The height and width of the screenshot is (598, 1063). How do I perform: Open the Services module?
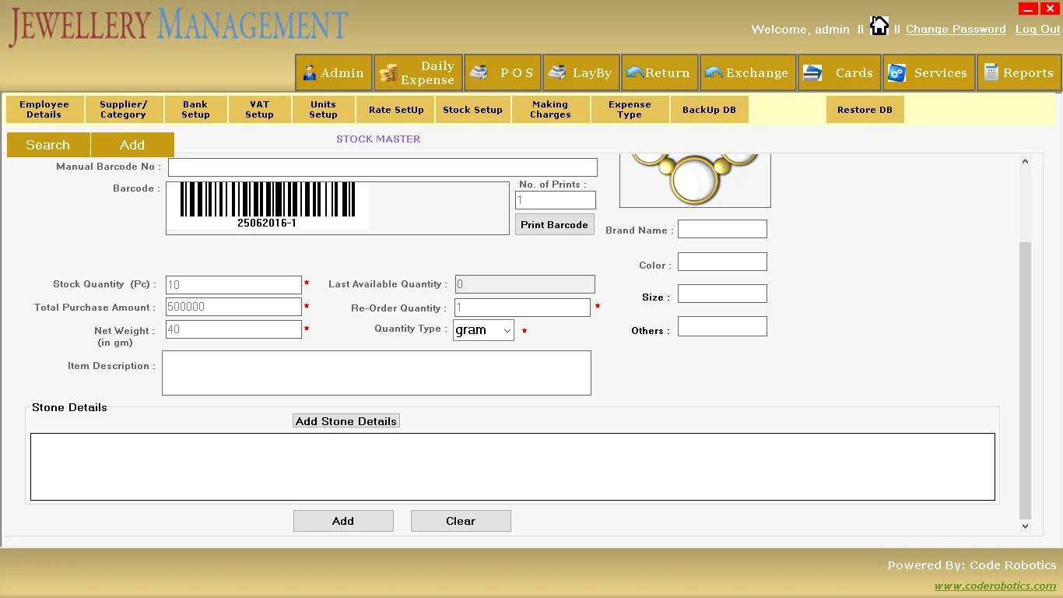(x=929, y=72)
